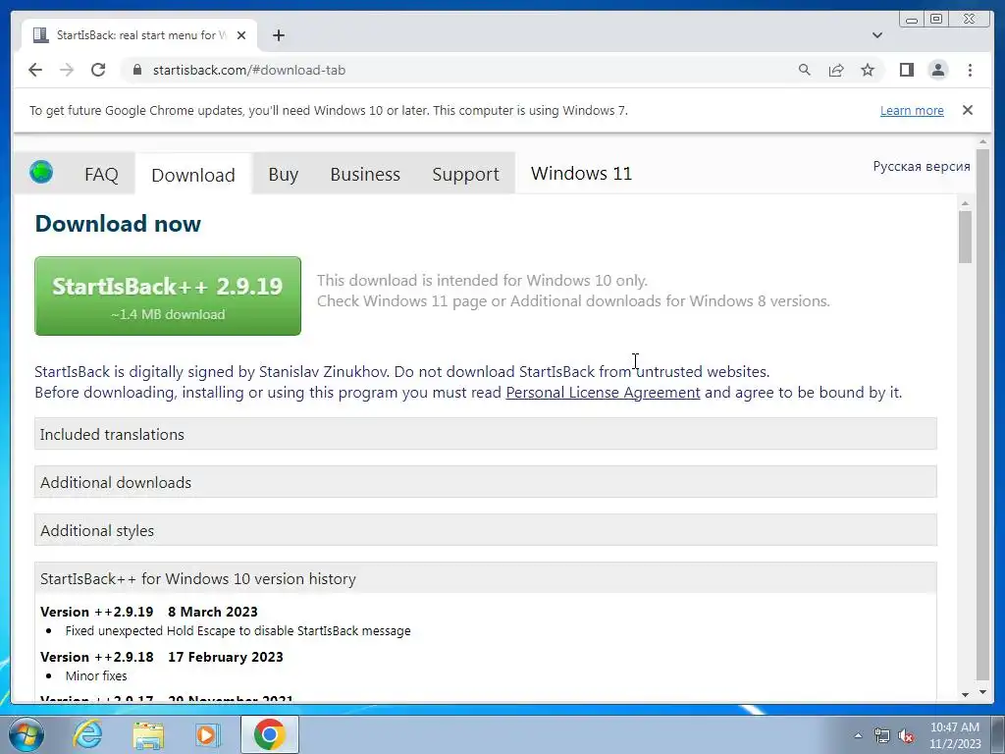This screenshot has width=1005, height=754.
Task: Go to the Support tab
Action: (465, 175)
